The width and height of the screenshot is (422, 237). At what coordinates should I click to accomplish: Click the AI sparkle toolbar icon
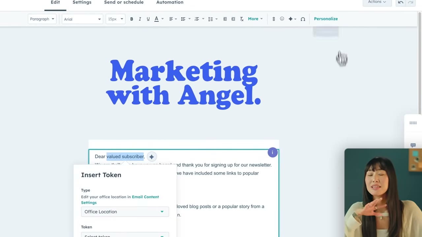tap(290, 19)
